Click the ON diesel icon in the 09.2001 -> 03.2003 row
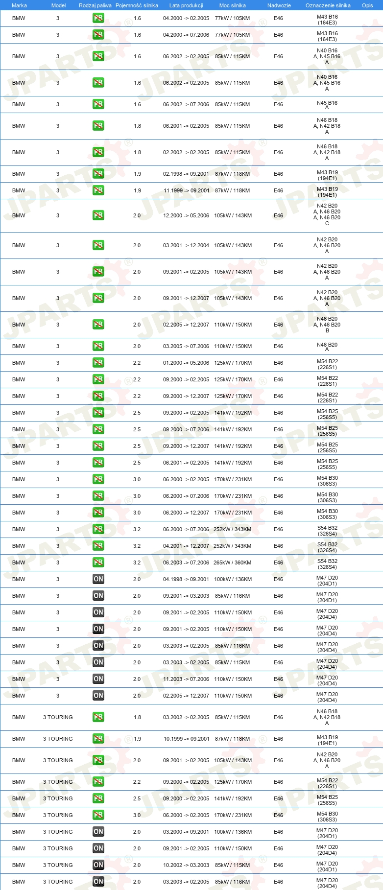 pyautogui.click(x=98, y=596)
